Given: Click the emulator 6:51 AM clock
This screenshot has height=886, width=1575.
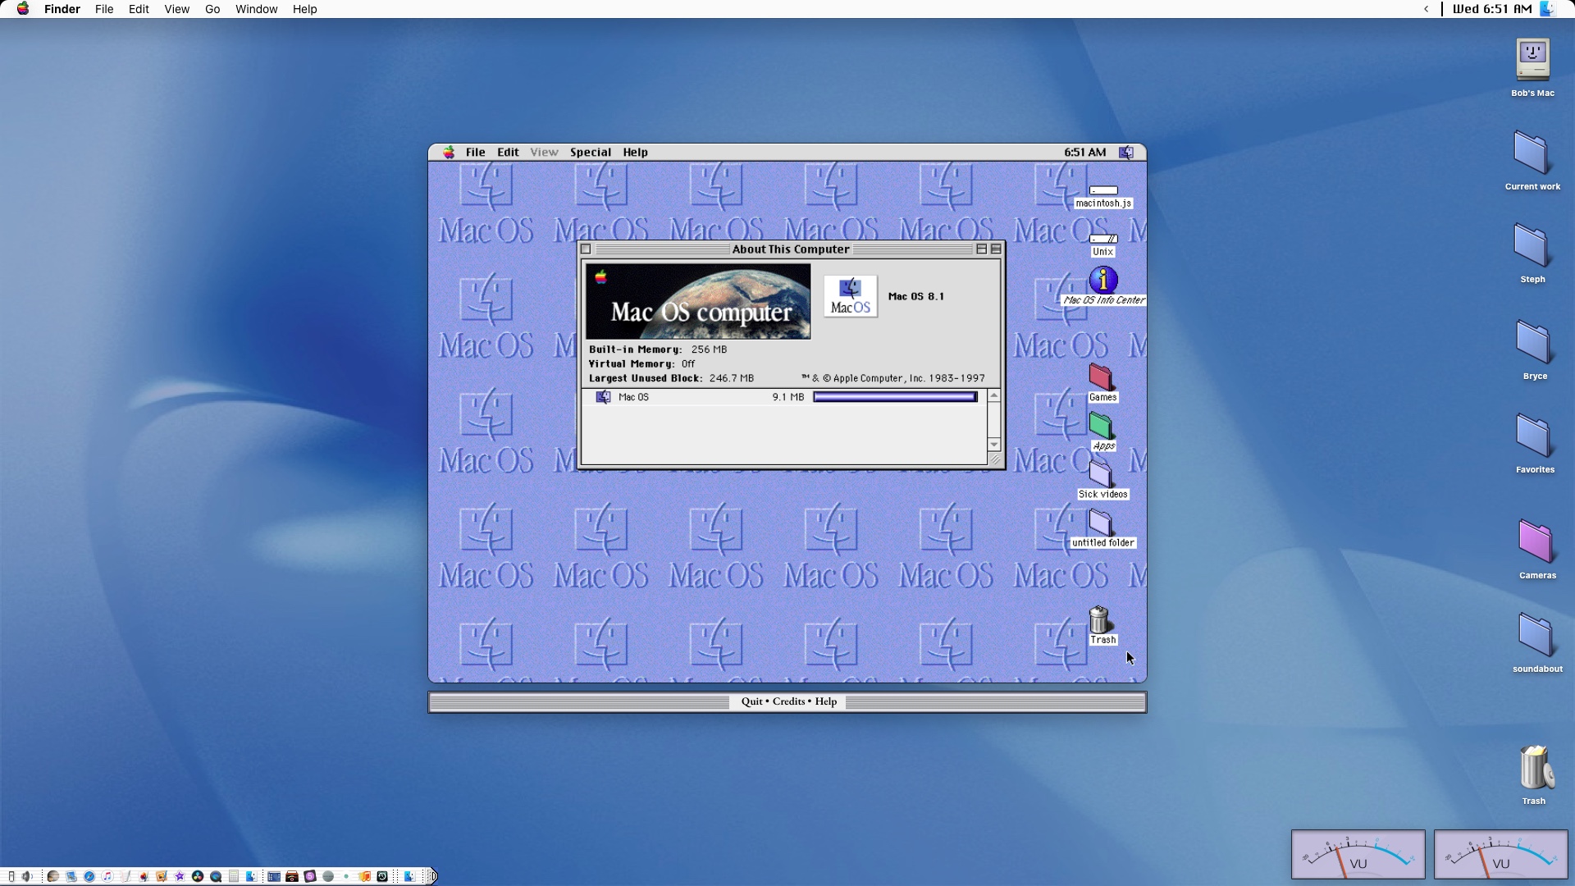Looking at the screenshot, I should pos(1084,152).
